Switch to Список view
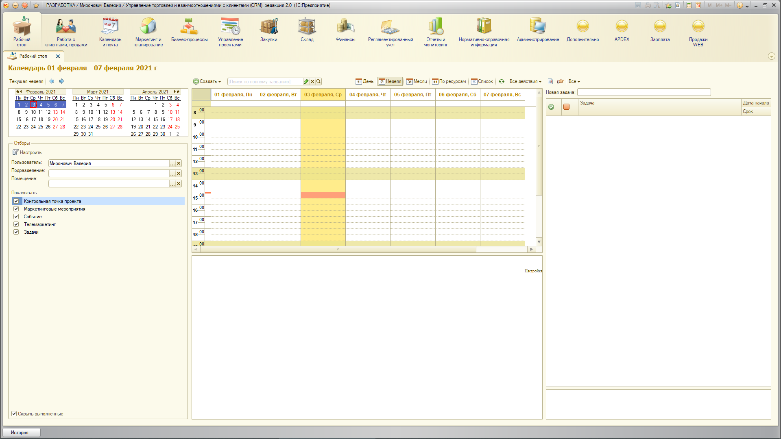The height and width of the screenshot is (439, 781). (482, 81)
